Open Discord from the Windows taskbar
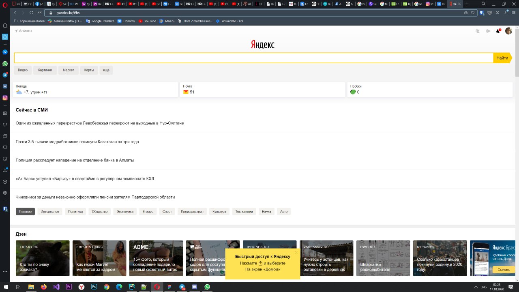 tap(195, 287)
